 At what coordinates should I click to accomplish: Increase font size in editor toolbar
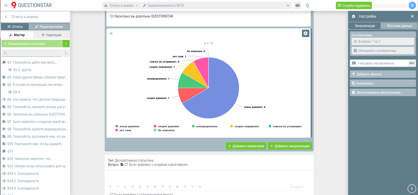[162, 187]
